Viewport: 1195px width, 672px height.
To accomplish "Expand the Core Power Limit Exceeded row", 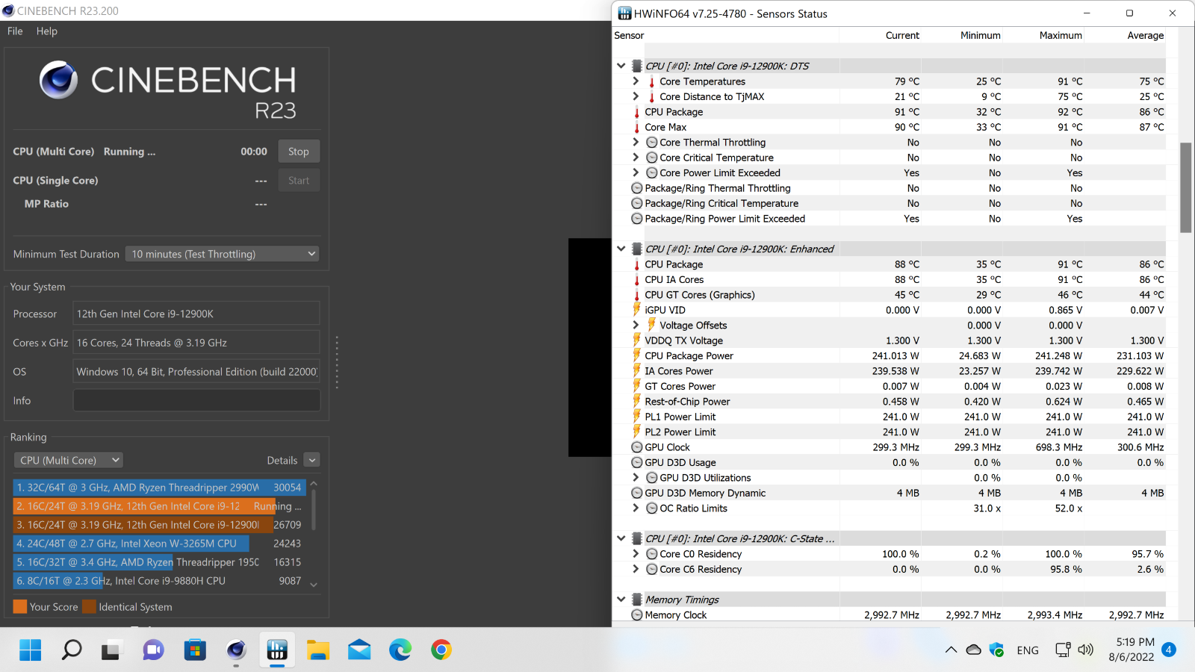I will click(x=636, y=172).
